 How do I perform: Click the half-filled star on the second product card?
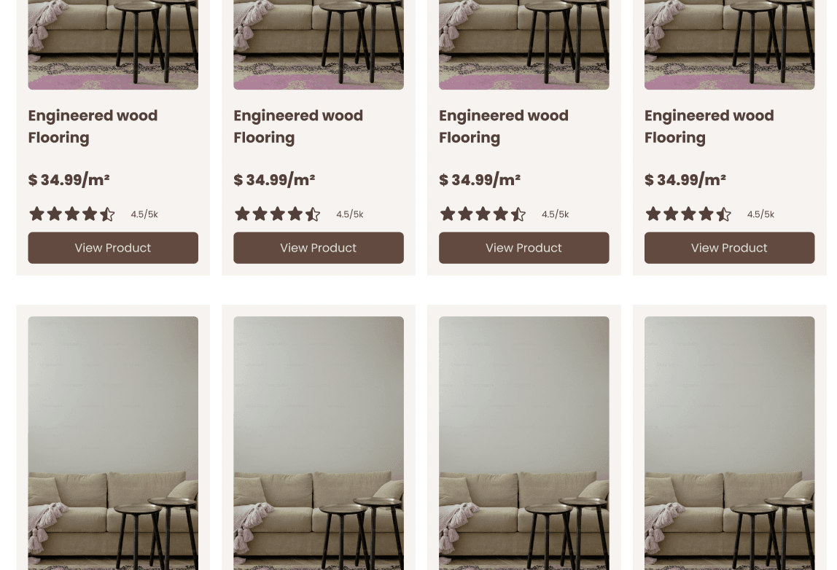click(313, 214)
